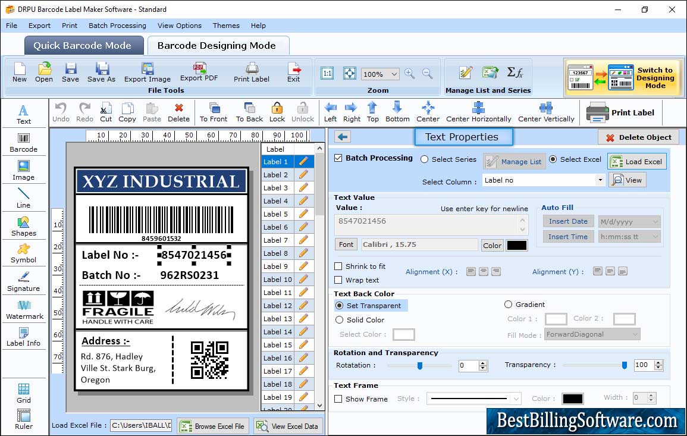This screenshot has height=436, width=687.
Task: Align object Center Horizontally
Action: tap(478, 112)
